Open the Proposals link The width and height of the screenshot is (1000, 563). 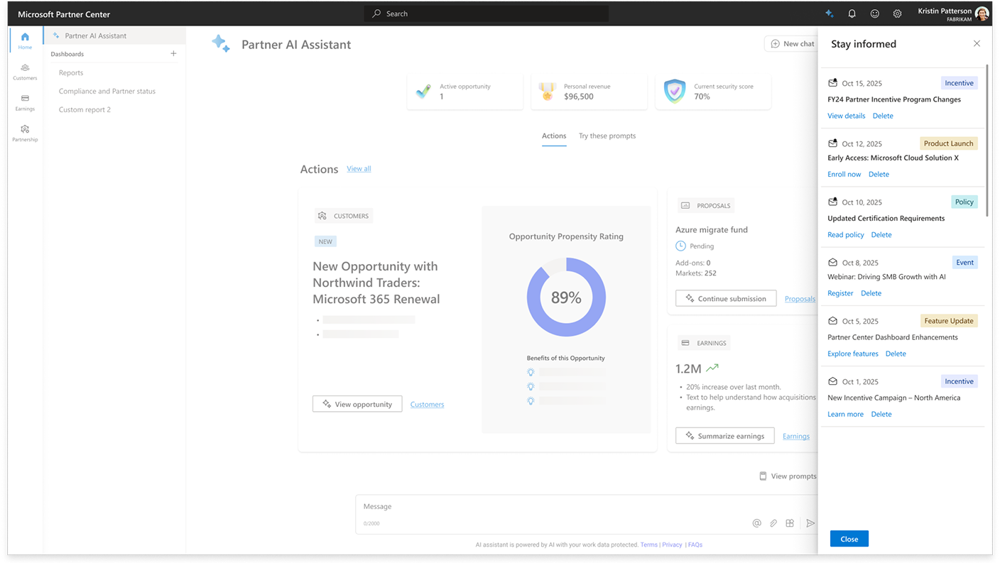(x=800, y=299)
